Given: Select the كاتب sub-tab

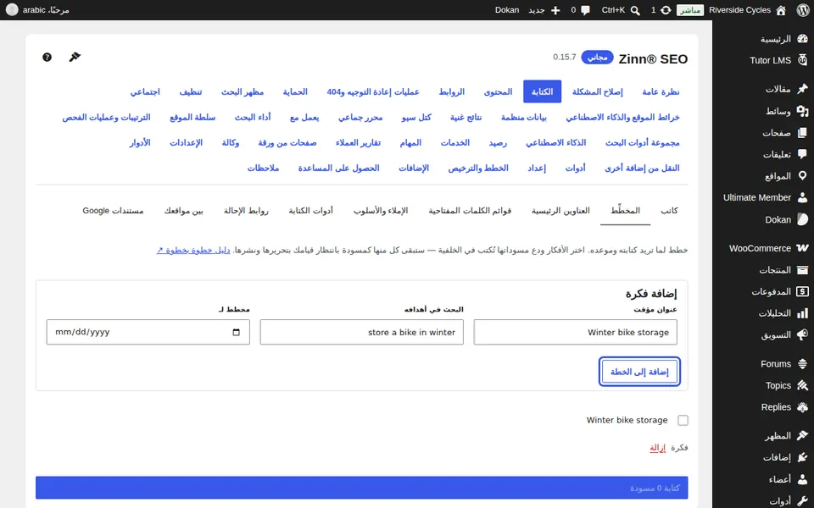Looking at the screenshot, I should click(x=669, y=211).
